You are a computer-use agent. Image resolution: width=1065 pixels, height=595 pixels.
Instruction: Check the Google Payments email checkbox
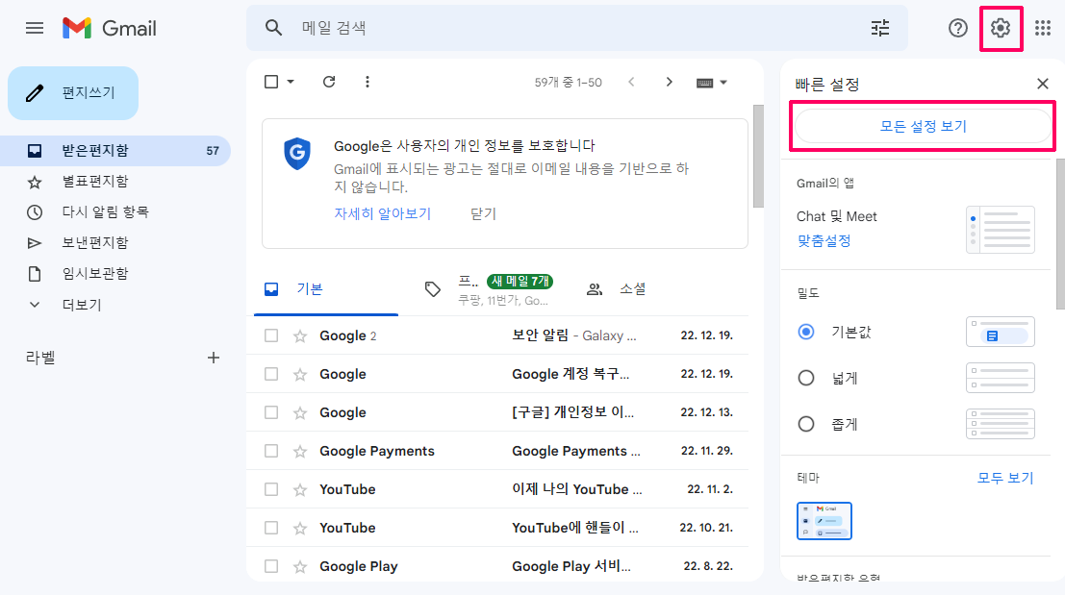(271, 451)
